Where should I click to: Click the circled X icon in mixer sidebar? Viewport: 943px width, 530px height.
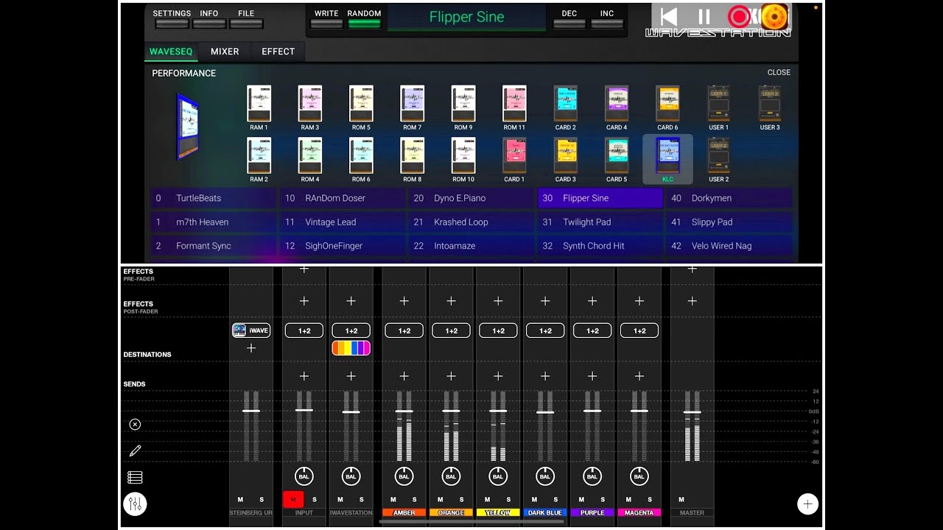click(x=135, y=424)
